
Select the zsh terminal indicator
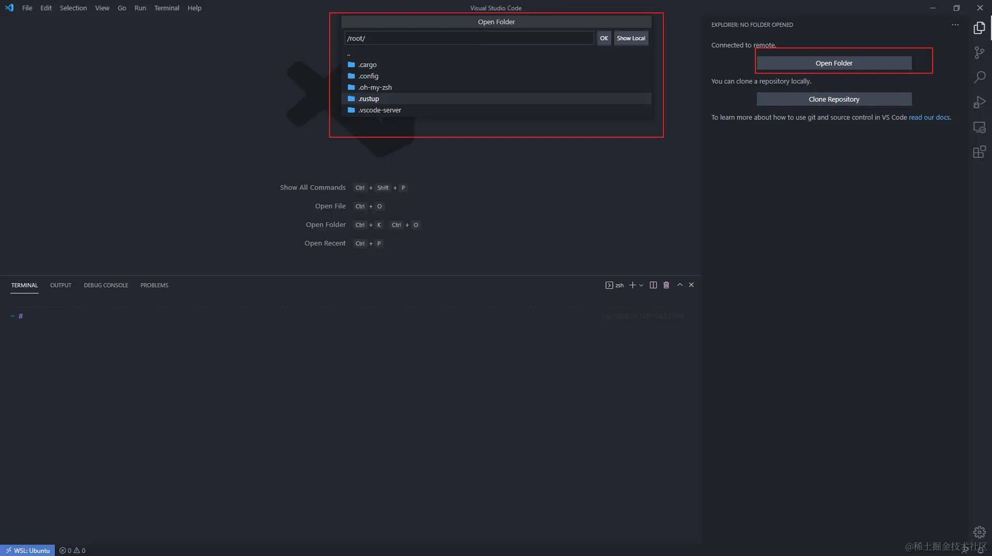tap(614, 285)
